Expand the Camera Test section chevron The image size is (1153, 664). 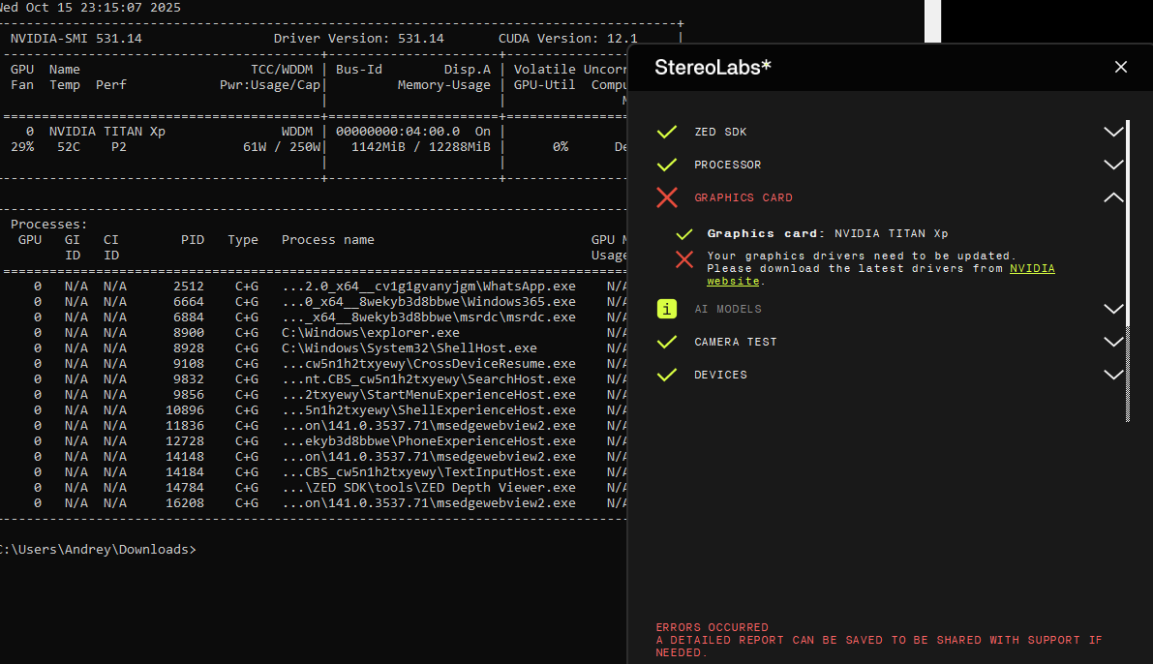[x=1113, y=342]
